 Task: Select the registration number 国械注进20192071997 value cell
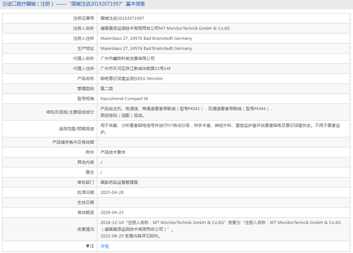[x=122, y=18]
